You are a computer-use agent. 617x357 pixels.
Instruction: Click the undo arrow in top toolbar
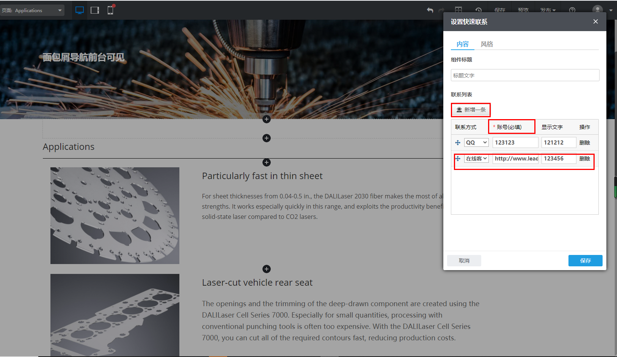click(x=430, y=10)
